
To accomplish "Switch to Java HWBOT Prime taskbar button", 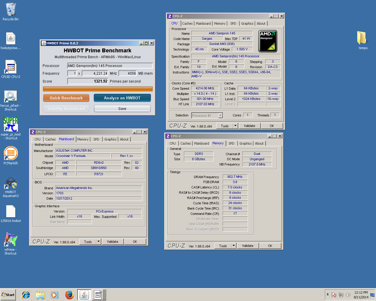I will [84, 295].
